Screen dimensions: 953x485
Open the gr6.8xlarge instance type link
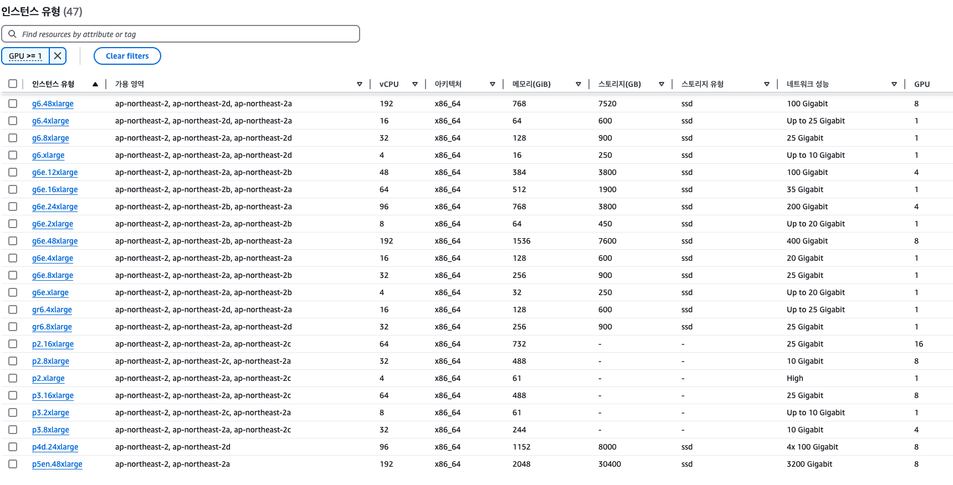click(x=52, y=327)
